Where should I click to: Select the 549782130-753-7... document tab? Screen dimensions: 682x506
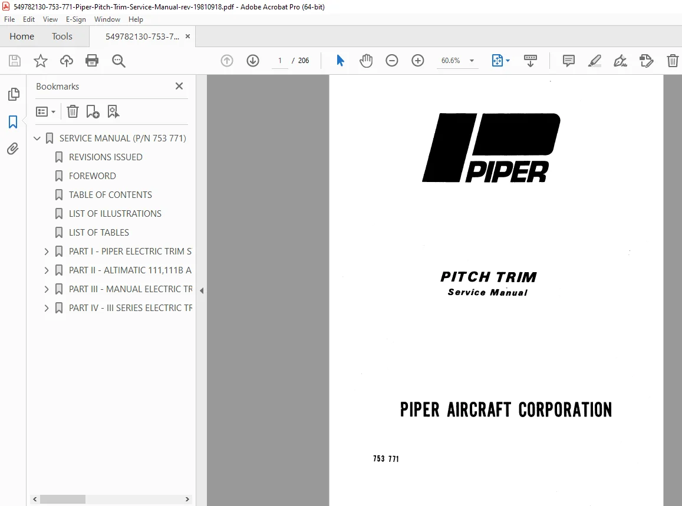tap(142, 37)
